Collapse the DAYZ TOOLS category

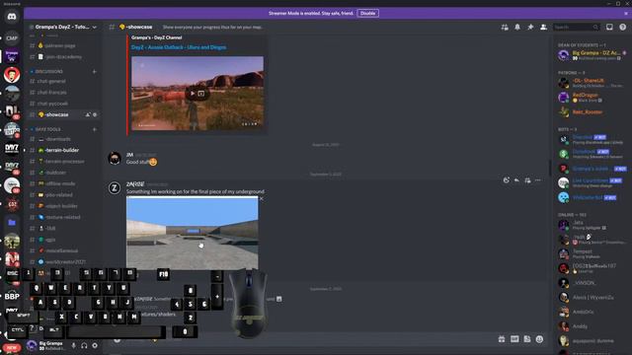47,129
